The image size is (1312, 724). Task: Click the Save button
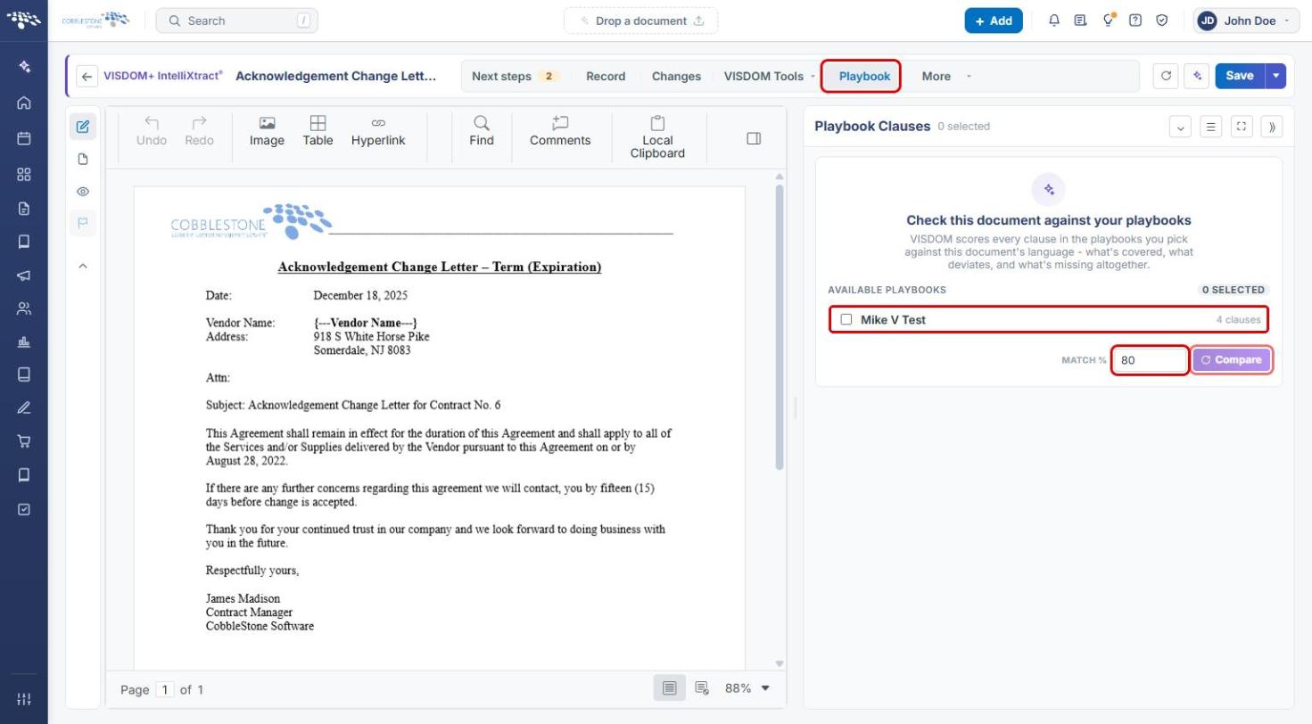click(x=1240, y=76)
